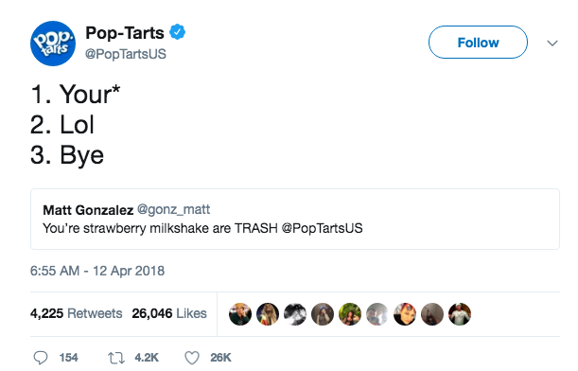Screen dimensions: 578x371
Task: Click the @PopTartsUS mention in quoted tweet
Action: coord(323,228)
